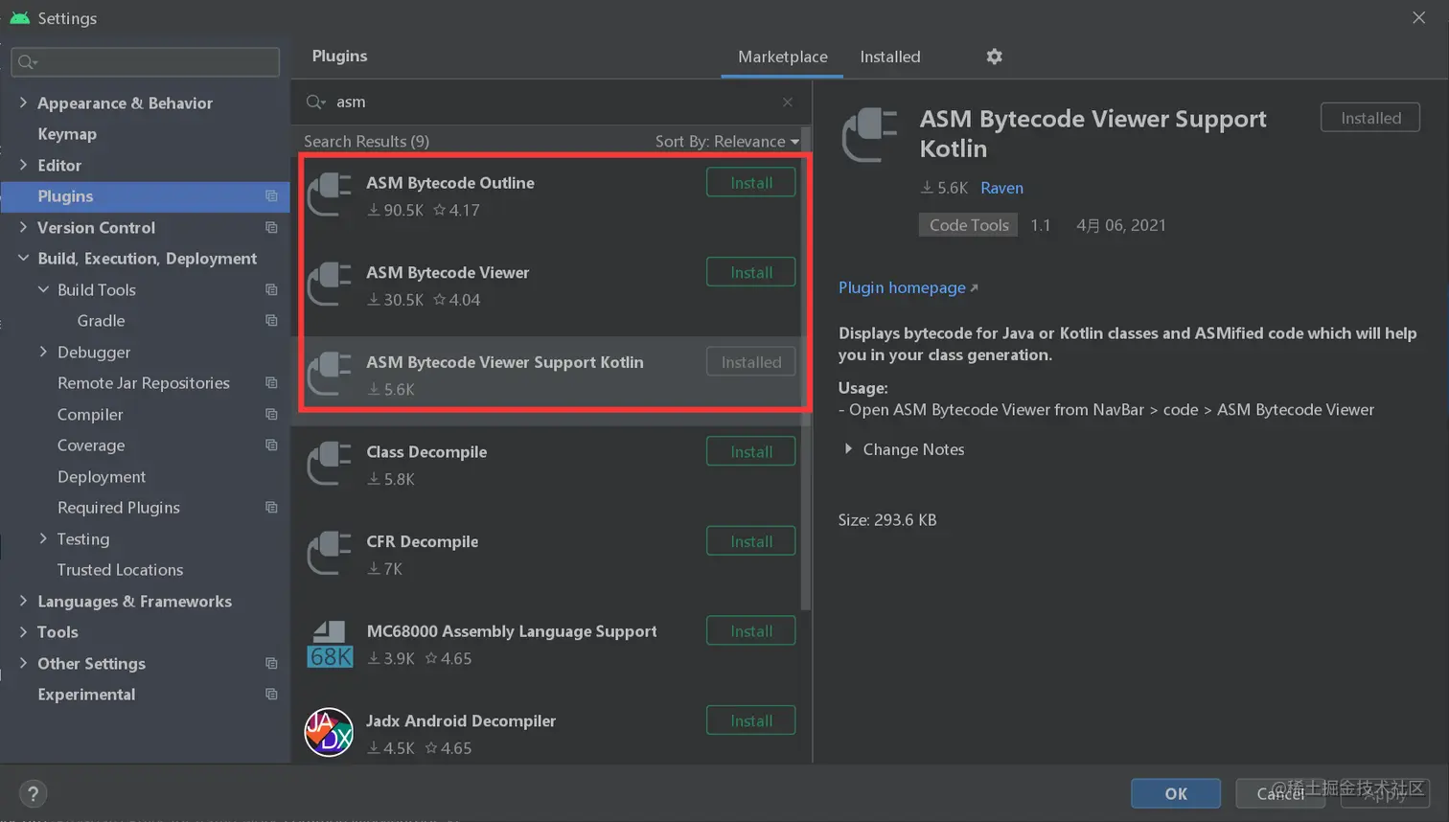This screenshot has width=1449, height=822.
Task: Click the project-level icon beside Plugins
Action: 271,196
